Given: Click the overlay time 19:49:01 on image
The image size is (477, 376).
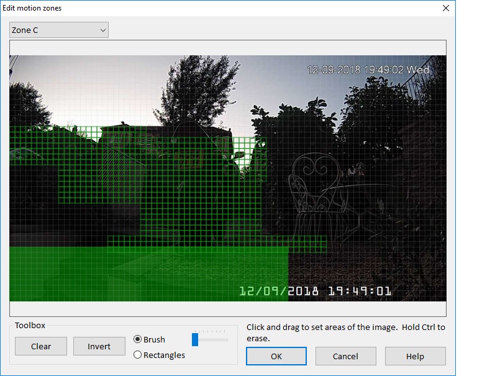Looking at the screenshot, I should pos(359,291).
